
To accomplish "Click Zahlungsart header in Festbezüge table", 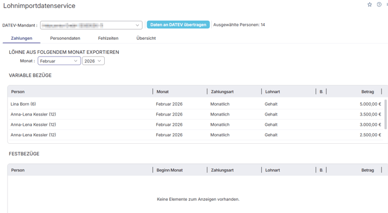I will (x=222, y=170).
